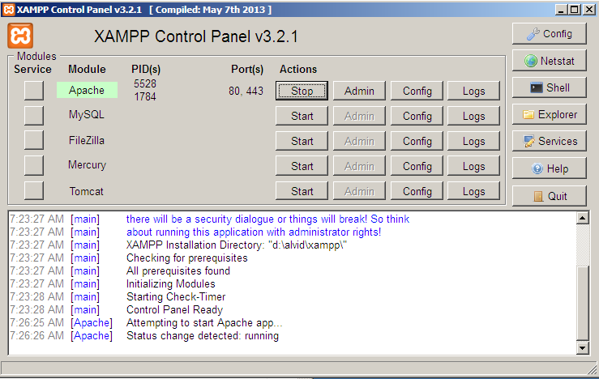Open Tomcat Config options
The image size is (599, 379).
click(417, 191)
